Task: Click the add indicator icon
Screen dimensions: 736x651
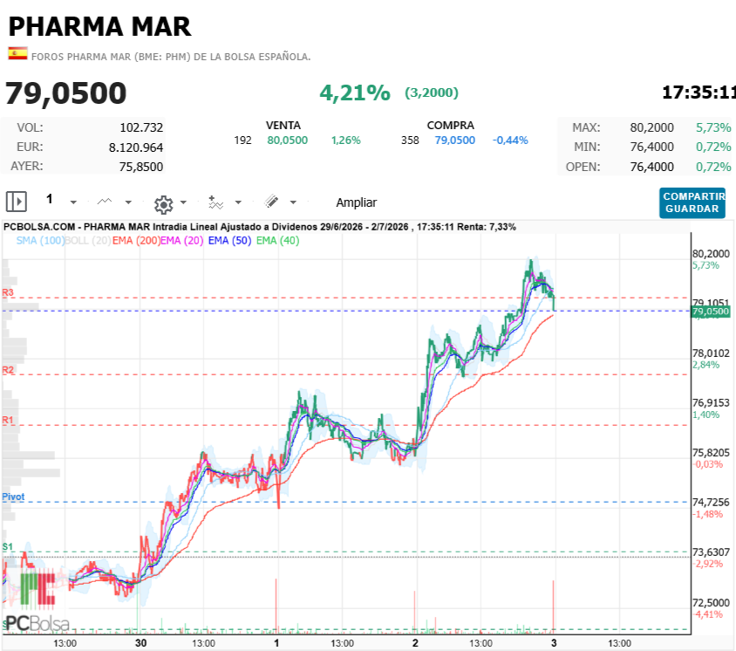Action: coord(215,202)
